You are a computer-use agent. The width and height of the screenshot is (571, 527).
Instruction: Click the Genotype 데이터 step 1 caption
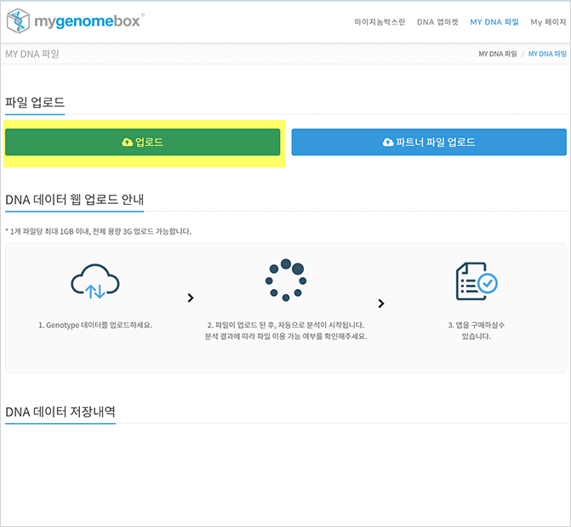(94, 325)
